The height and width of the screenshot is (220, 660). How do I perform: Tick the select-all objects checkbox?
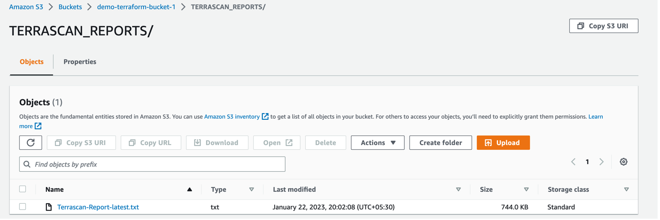[22, 189]
